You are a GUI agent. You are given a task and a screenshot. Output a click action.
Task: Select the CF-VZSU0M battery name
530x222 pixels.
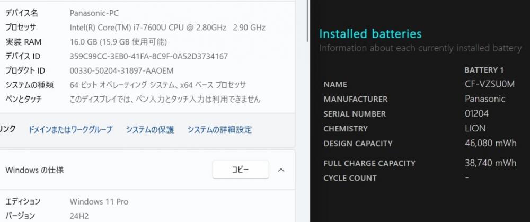[489, 84]
